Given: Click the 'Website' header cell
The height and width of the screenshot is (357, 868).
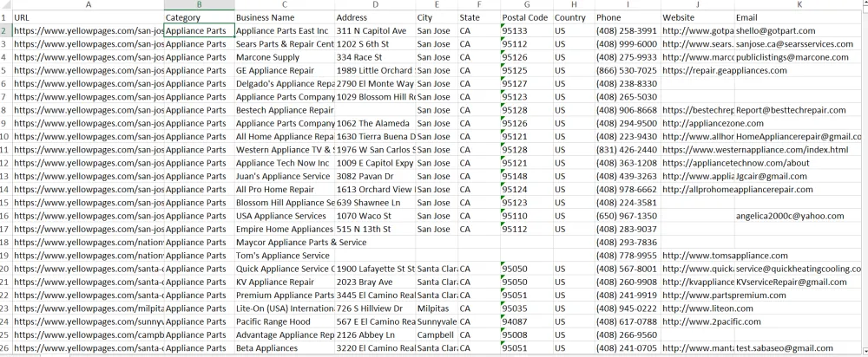Looking at the screenshot, I should tap(698, 17).
